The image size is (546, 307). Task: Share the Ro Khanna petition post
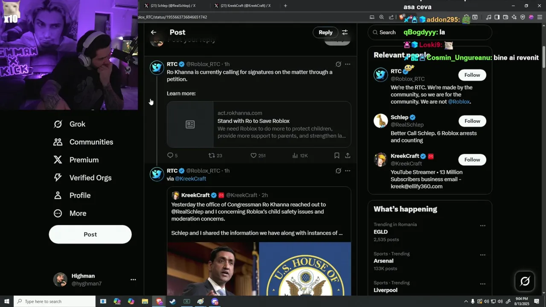point(348,156)
